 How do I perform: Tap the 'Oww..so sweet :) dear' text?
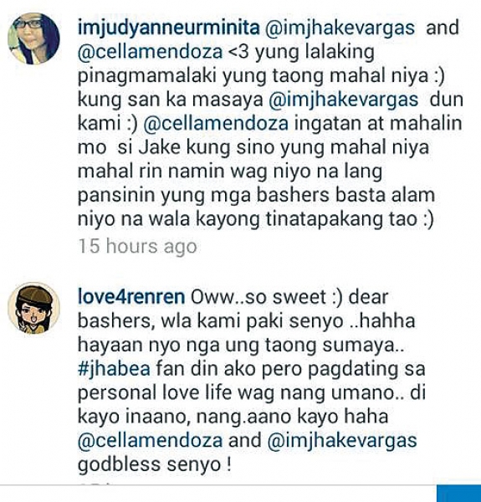[289, 297]
